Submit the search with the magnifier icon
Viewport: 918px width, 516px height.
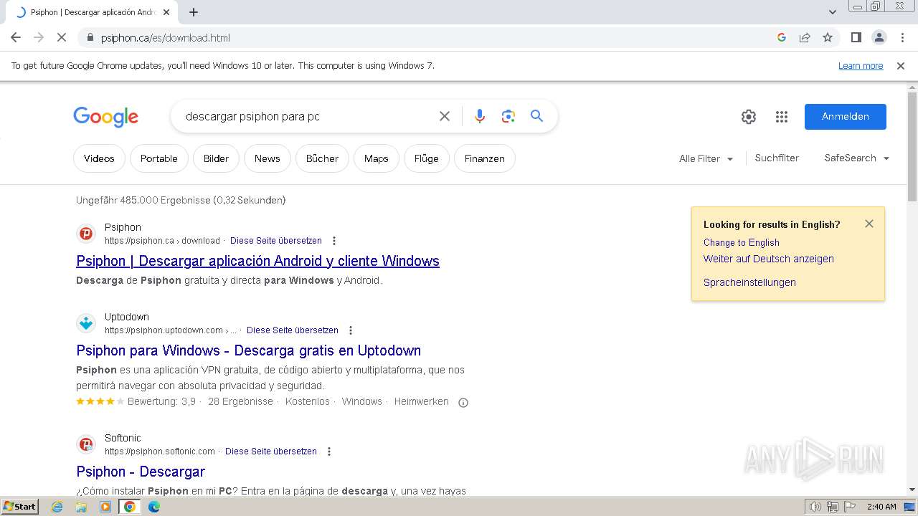[x=537, y=116]
